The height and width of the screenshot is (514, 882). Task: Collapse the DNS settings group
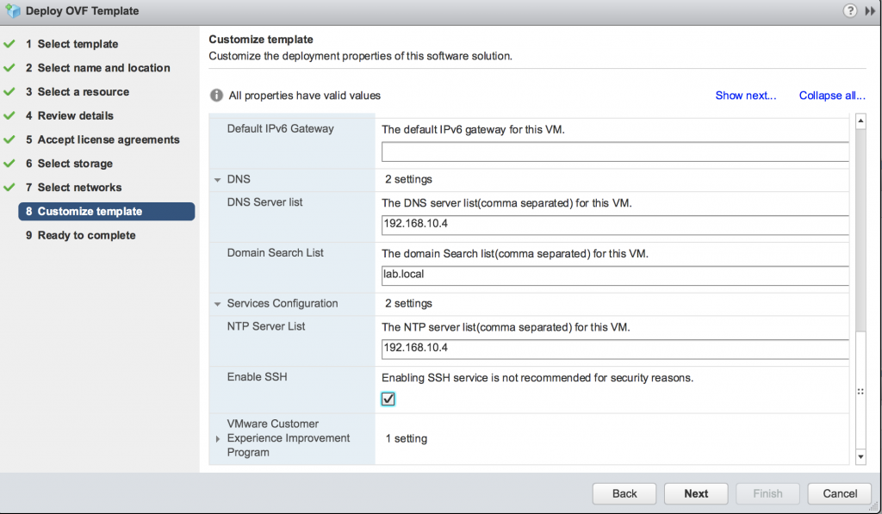point(217,180)
